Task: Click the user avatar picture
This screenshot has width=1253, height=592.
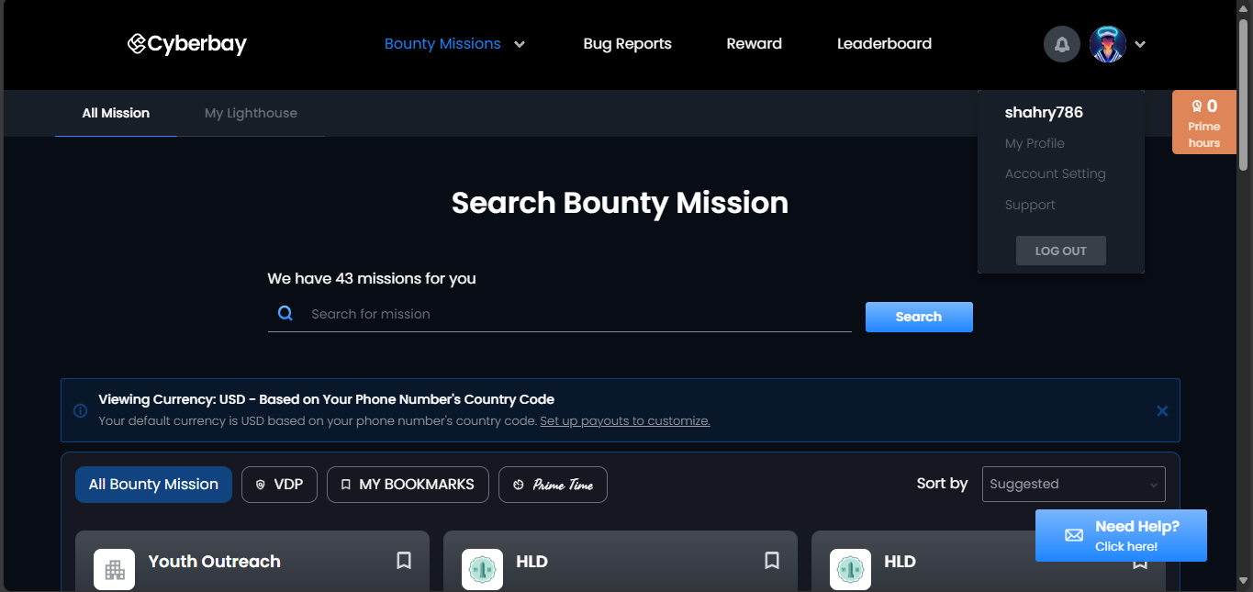Action: pyautogui.click(x=1108, y=44)
